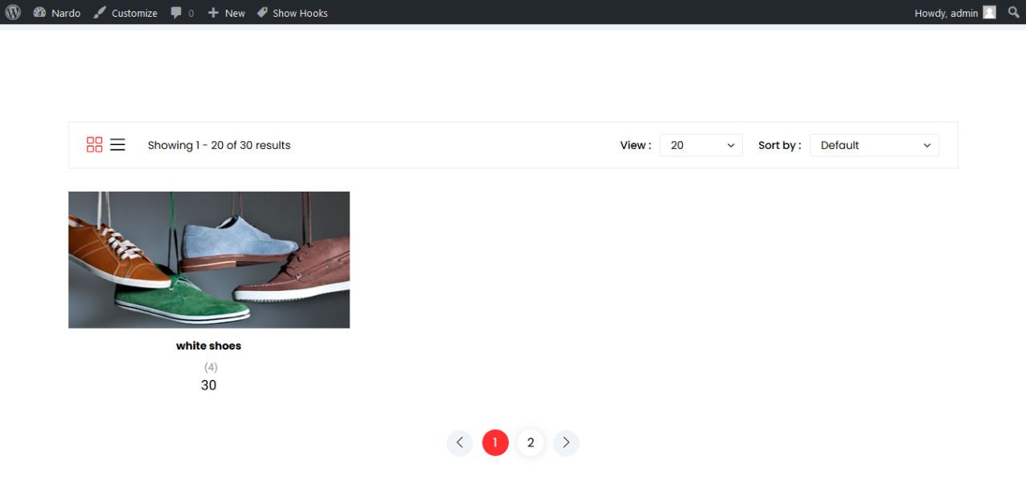Switch to list view layout
The width and height of the screenshot is (1026, 497).
(118, 145)
